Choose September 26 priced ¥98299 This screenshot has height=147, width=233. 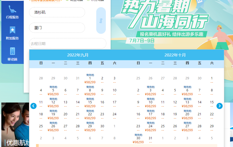[x=53, y=127]
